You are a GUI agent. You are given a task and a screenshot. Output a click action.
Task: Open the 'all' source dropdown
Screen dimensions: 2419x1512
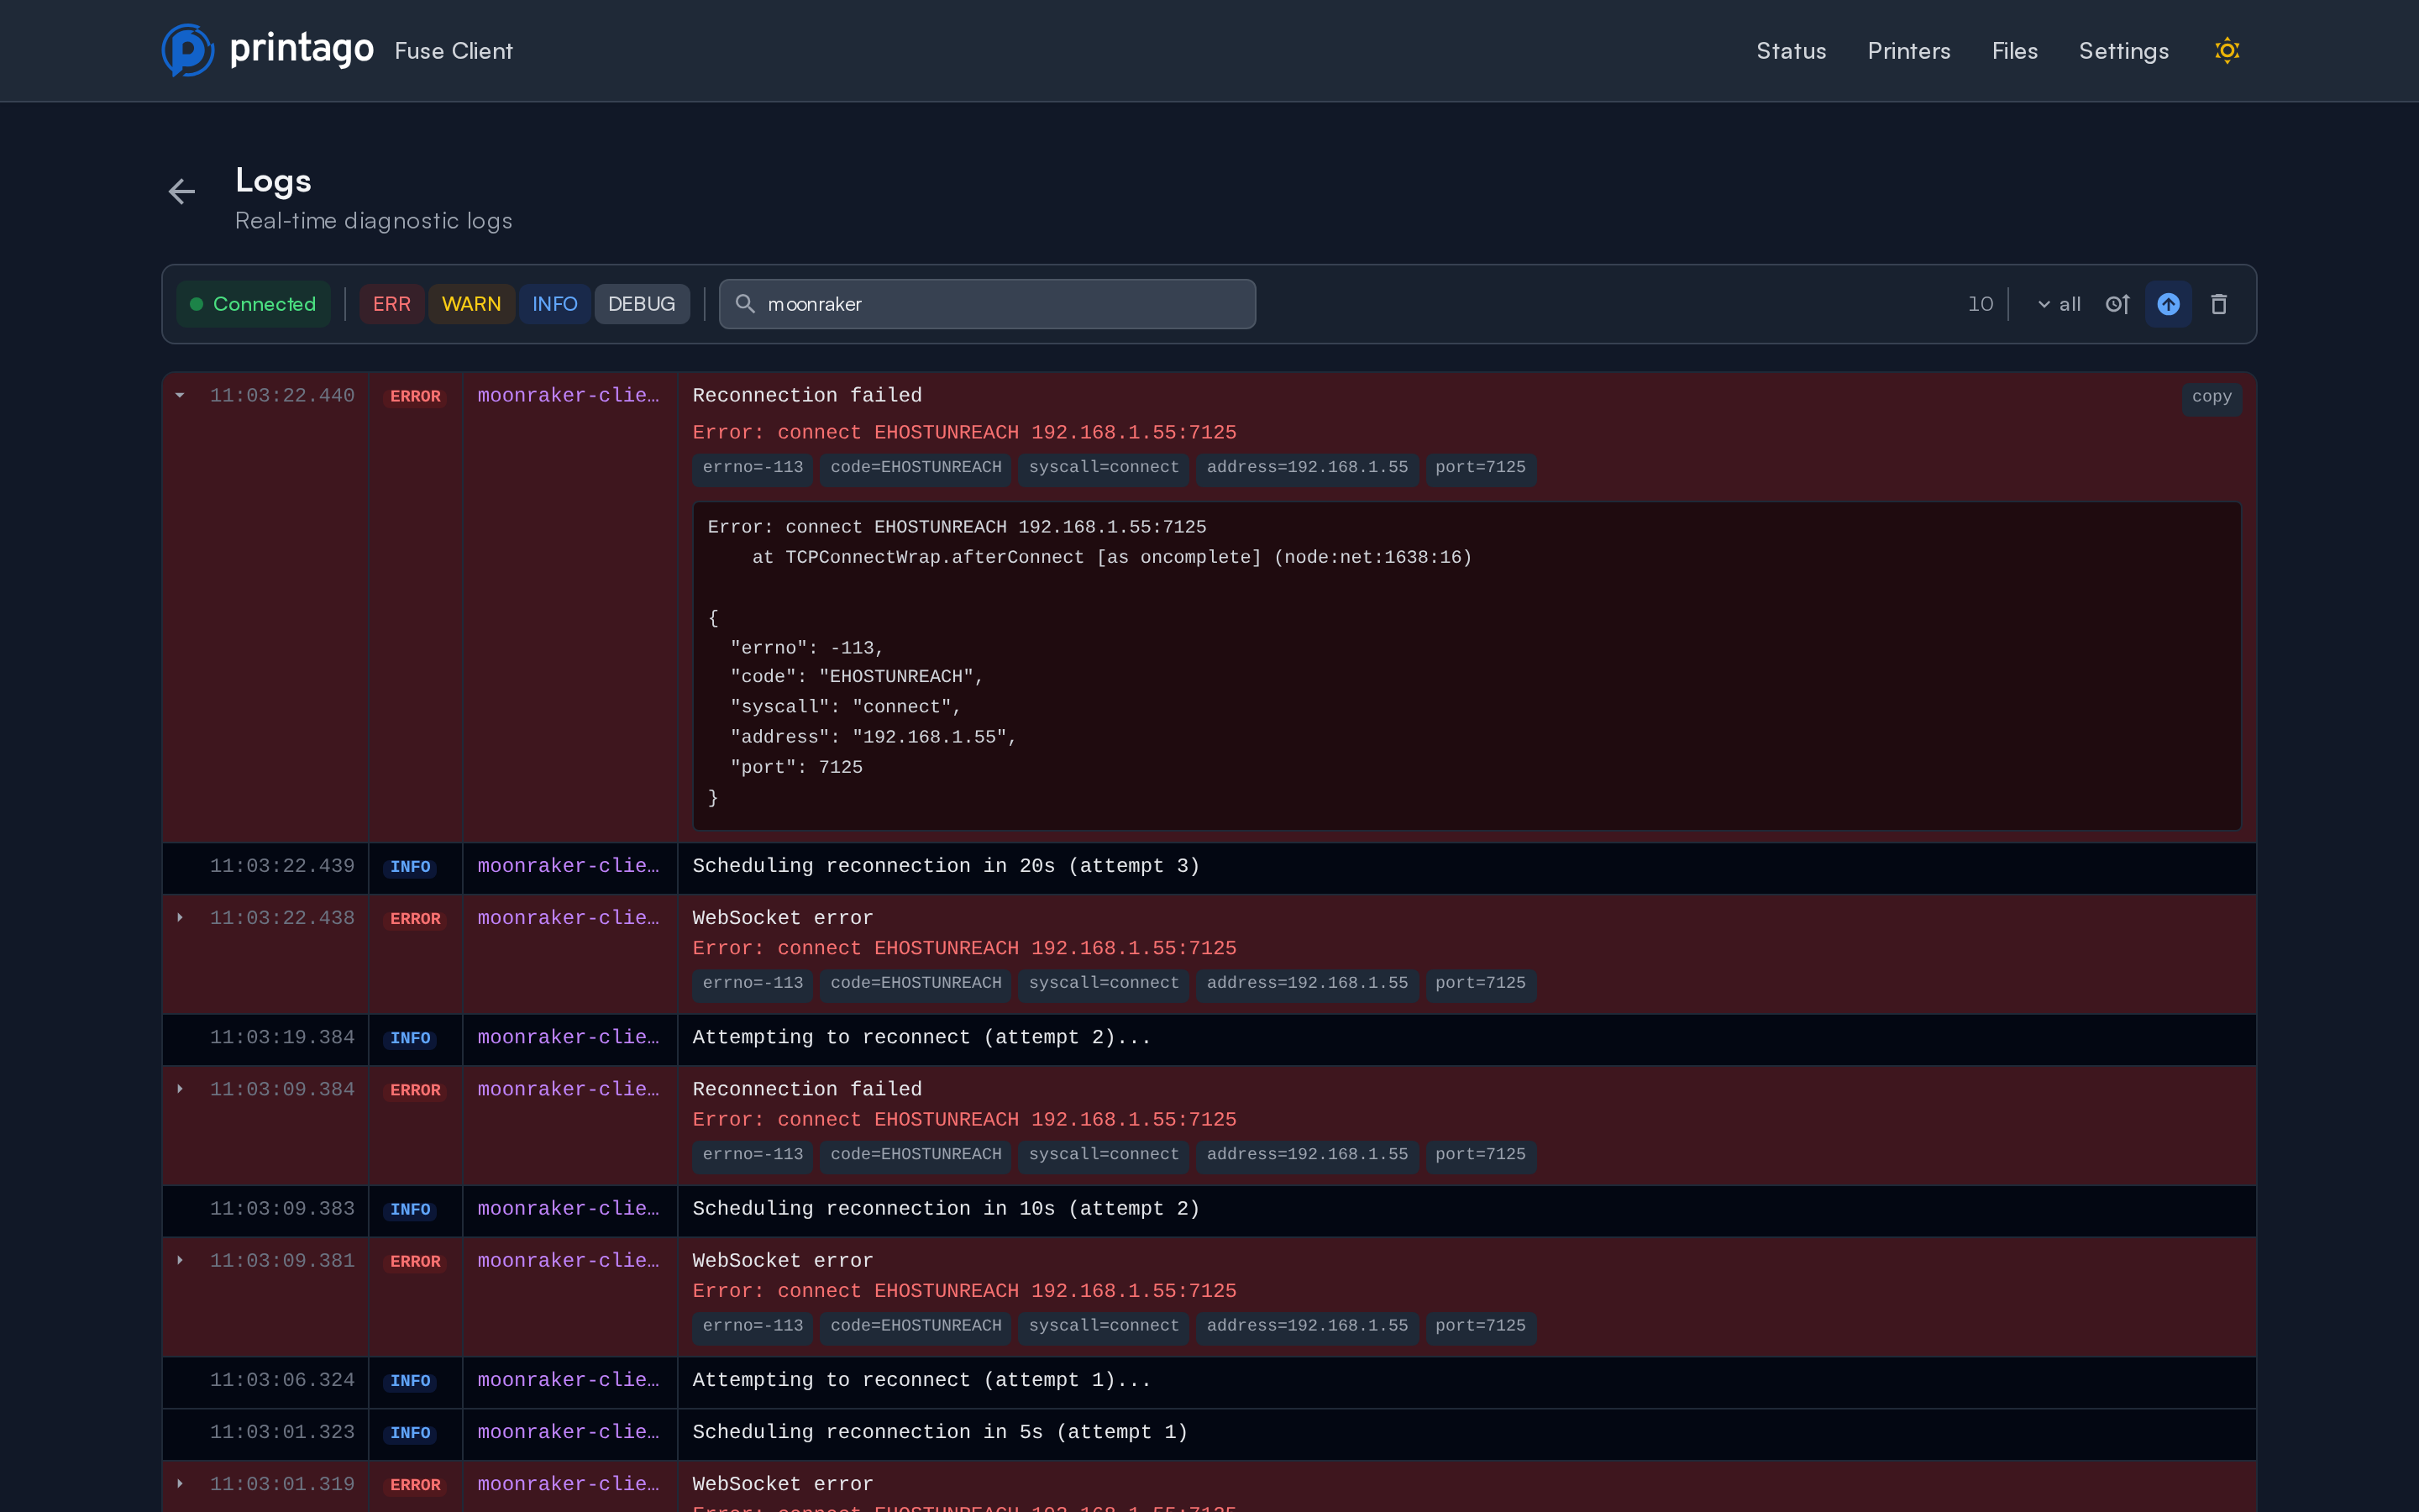[2060, 304]
